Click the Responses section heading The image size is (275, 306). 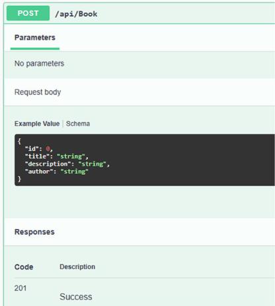coord(34,232)
